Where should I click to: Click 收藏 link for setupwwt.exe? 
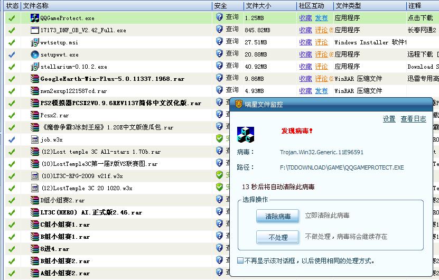click(305, 54)
